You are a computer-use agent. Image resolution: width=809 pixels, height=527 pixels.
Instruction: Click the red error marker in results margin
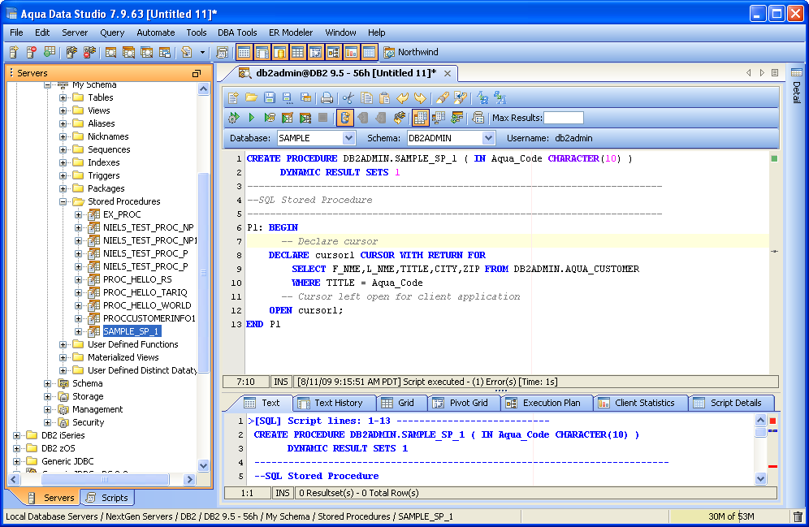[772, 421]
